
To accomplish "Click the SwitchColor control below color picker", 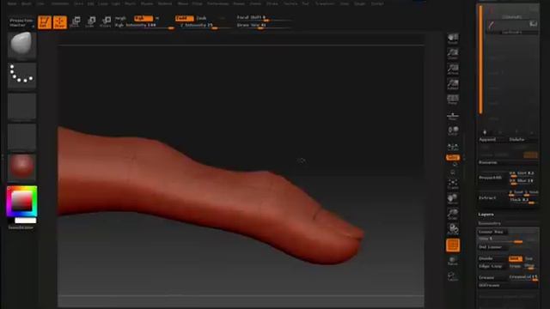I will 21,227.
